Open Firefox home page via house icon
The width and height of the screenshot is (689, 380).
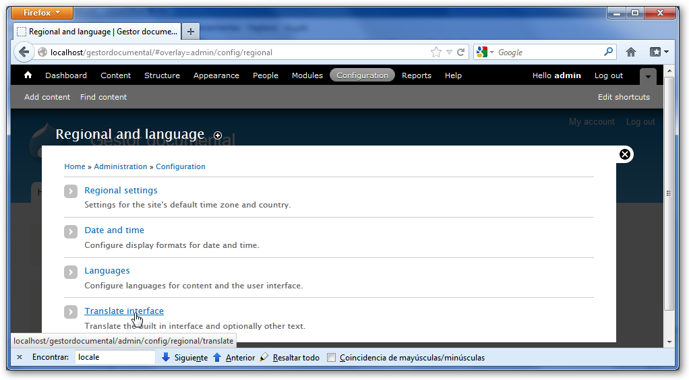(631, 52)
